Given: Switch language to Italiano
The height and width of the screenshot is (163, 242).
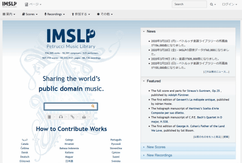Looking at the screenshot, I should click(69, 153).
